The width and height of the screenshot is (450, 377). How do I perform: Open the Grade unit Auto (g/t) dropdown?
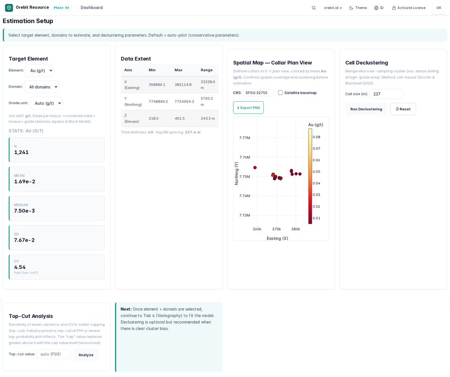pyautogui.click(x=46, y=103)
